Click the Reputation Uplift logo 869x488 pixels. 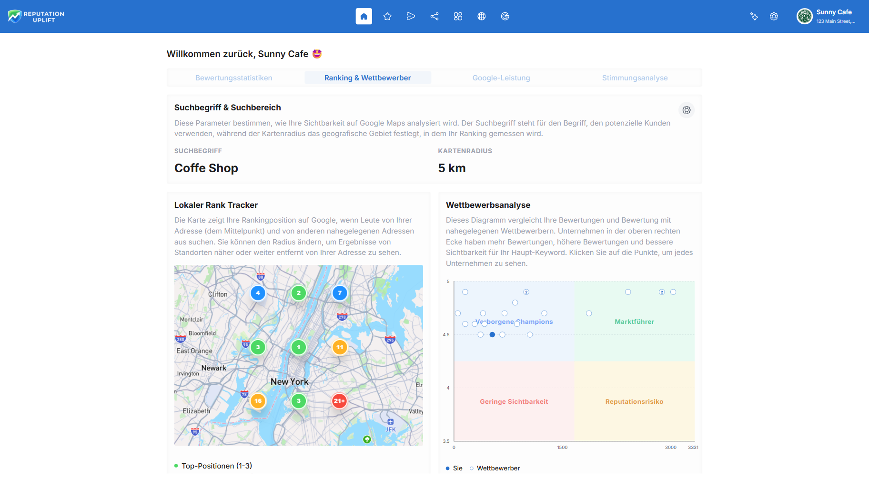click(x=36, y=17)
